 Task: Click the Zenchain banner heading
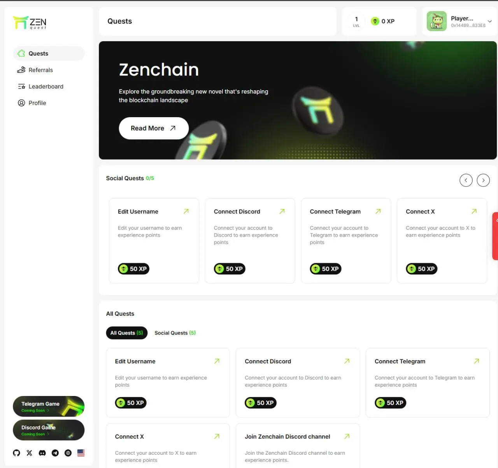(x=159, y=70)
